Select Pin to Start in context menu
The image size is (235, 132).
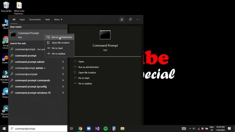(x=59, y=48)
